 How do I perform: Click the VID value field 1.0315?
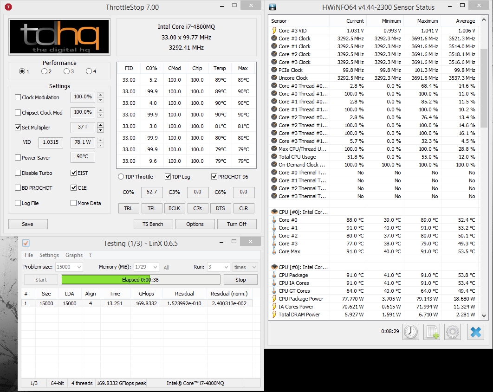[x=51, y=142]
